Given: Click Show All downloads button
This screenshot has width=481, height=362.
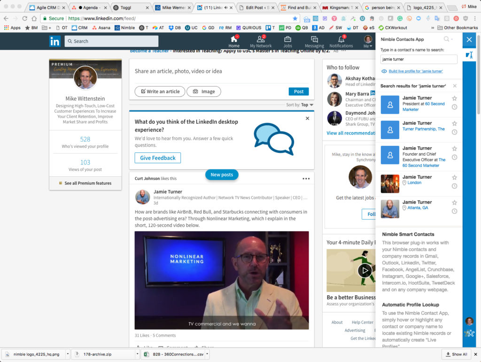Looking at the screenshot, I should tap(457, 354).
